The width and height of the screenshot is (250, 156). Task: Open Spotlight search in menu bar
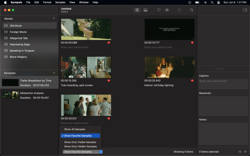(x=212, y=2)
